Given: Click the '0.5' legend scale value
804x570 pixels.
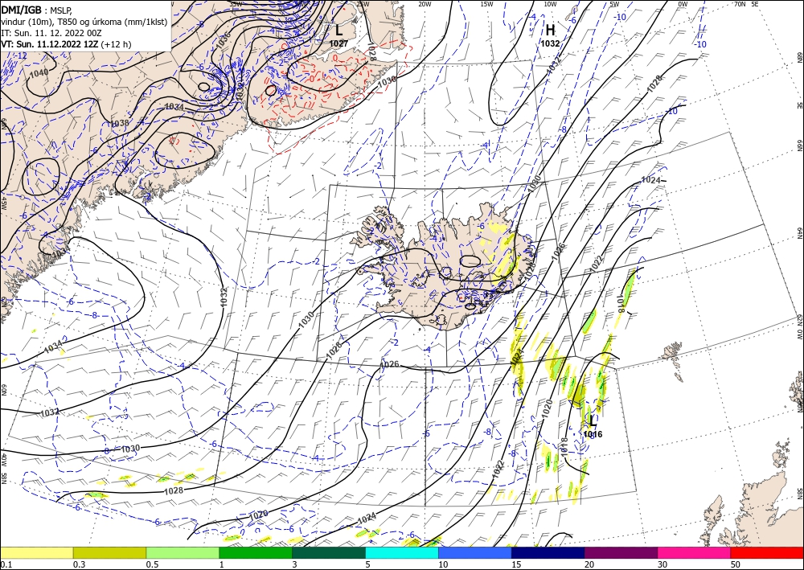Looking at the screenshot, I should [x=152, y=564].
